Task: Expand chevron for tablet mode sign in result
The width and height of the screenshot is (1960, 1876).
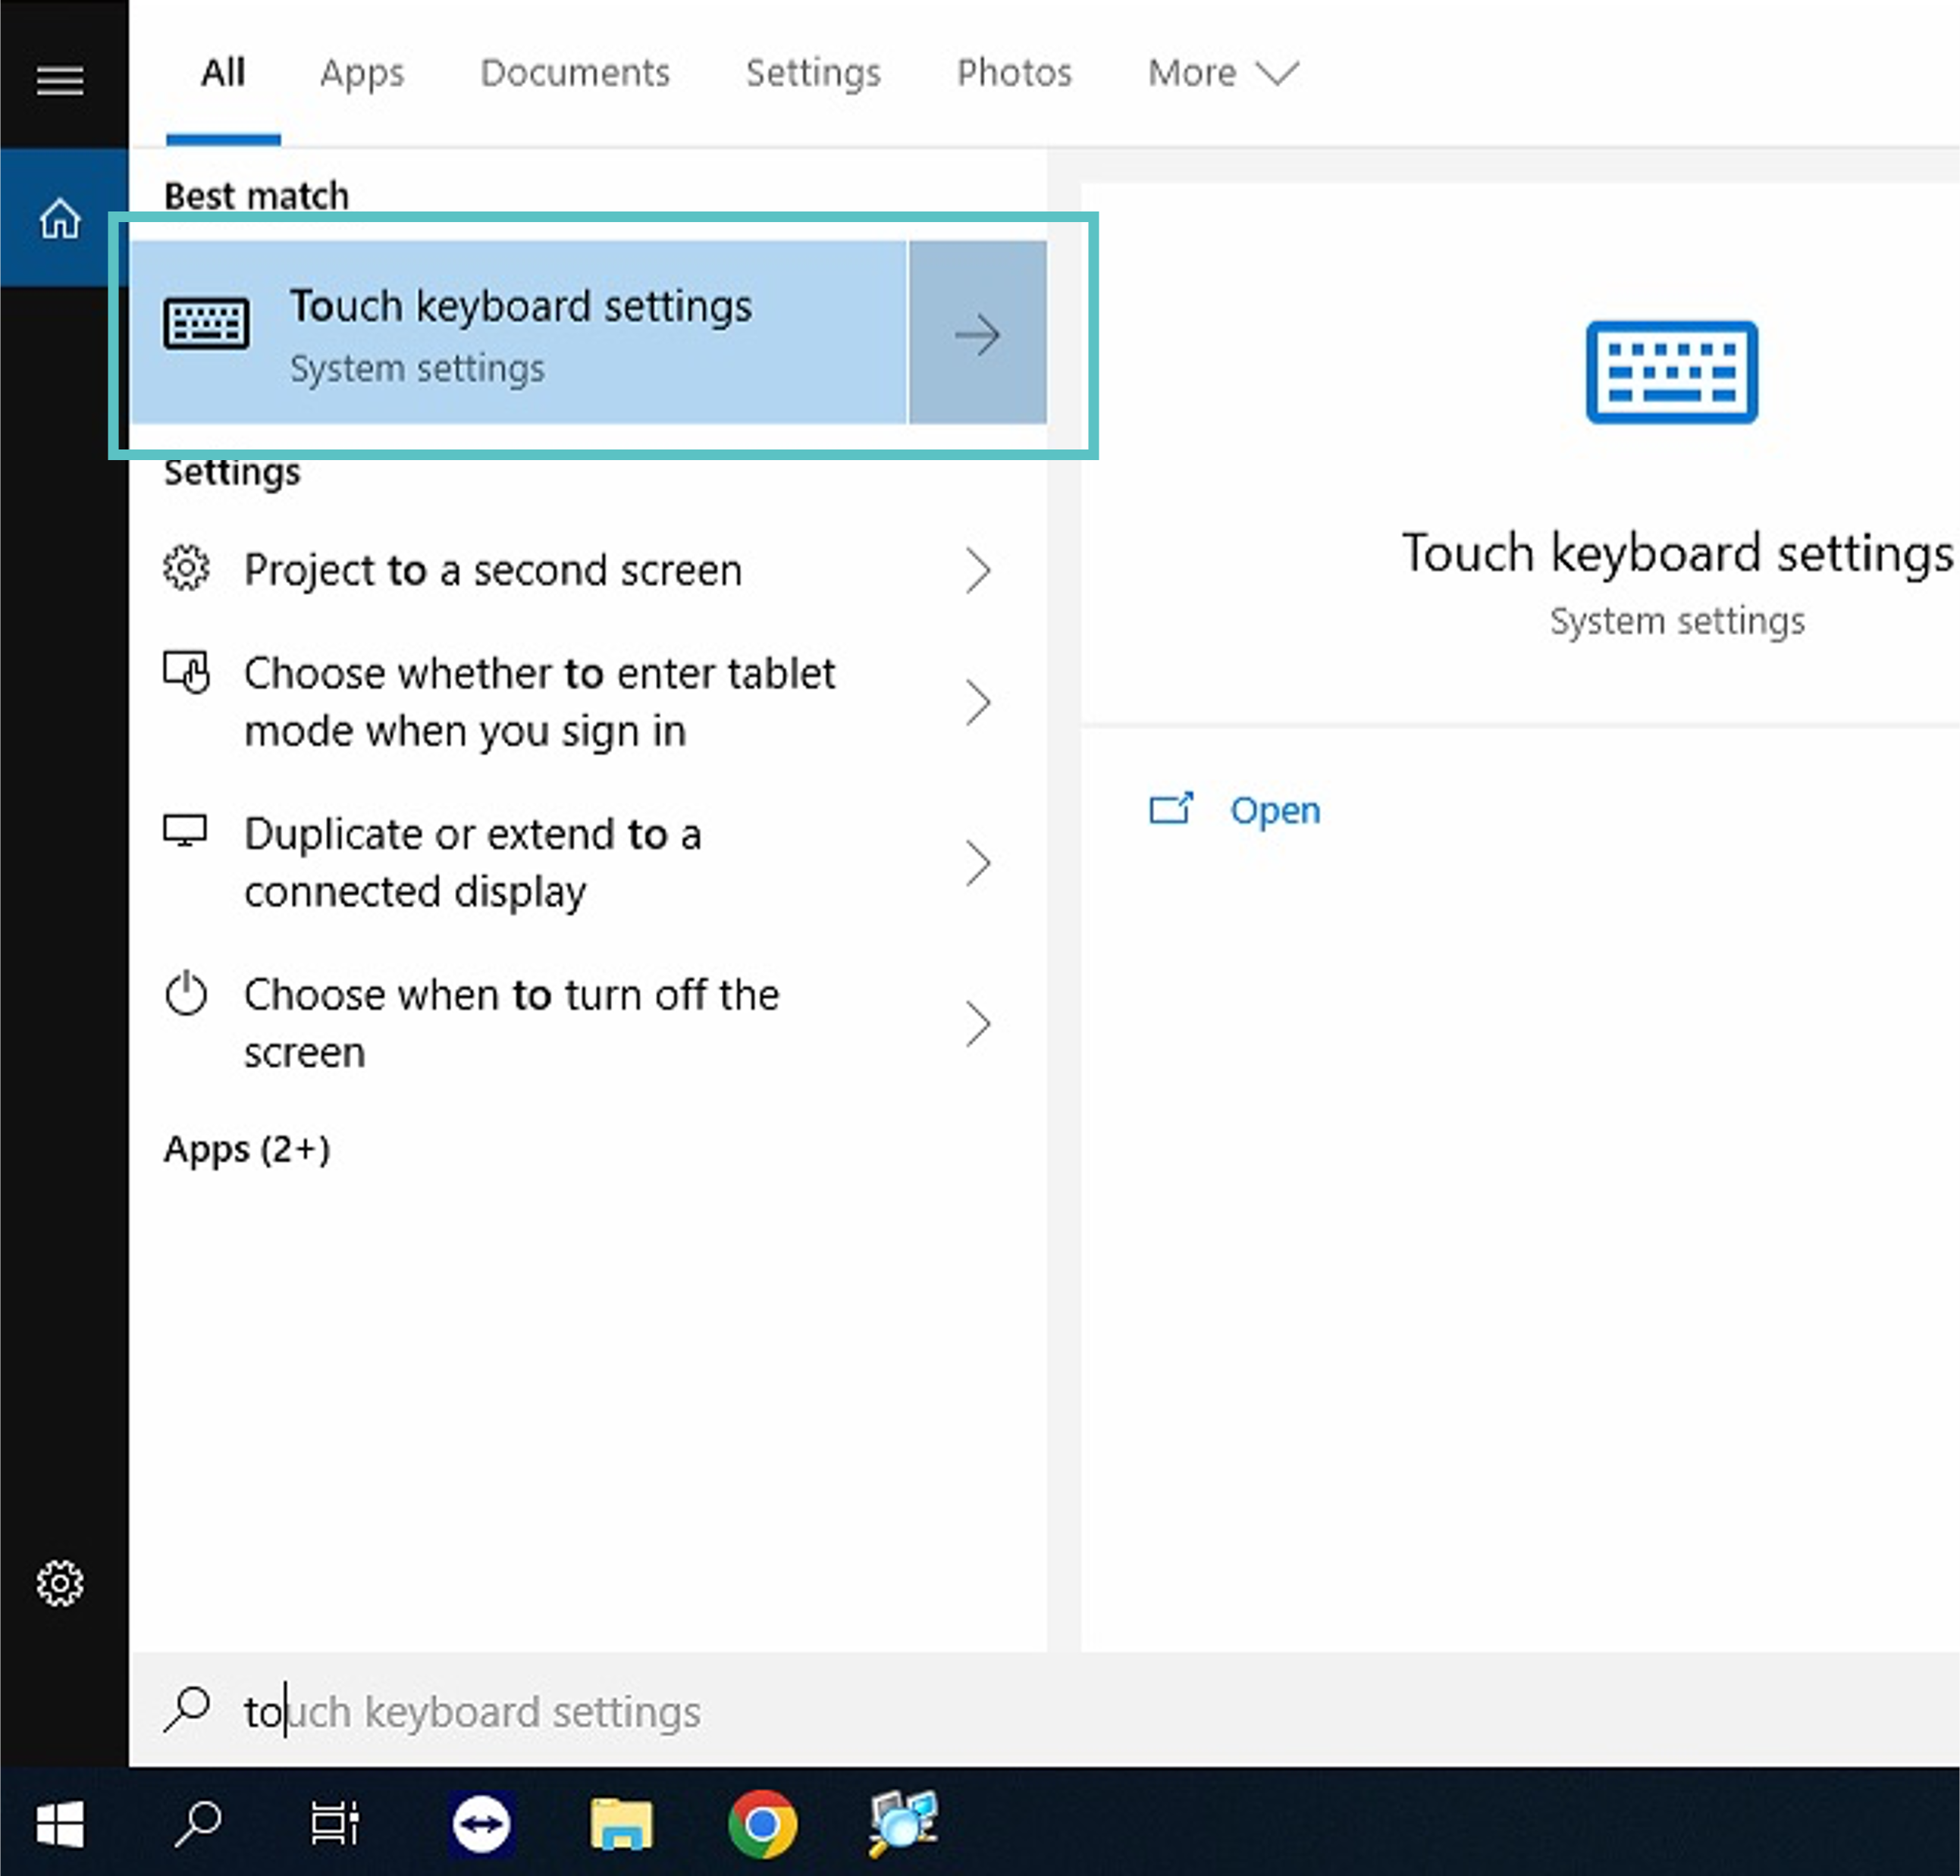Action: pos(978,702)
